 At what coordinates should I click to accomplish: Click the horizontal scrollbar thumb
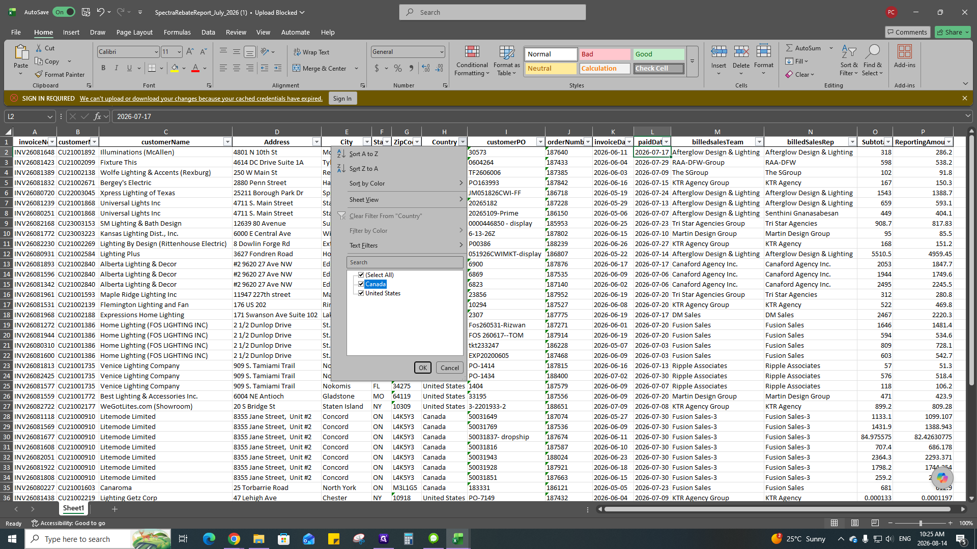(777, 509)
